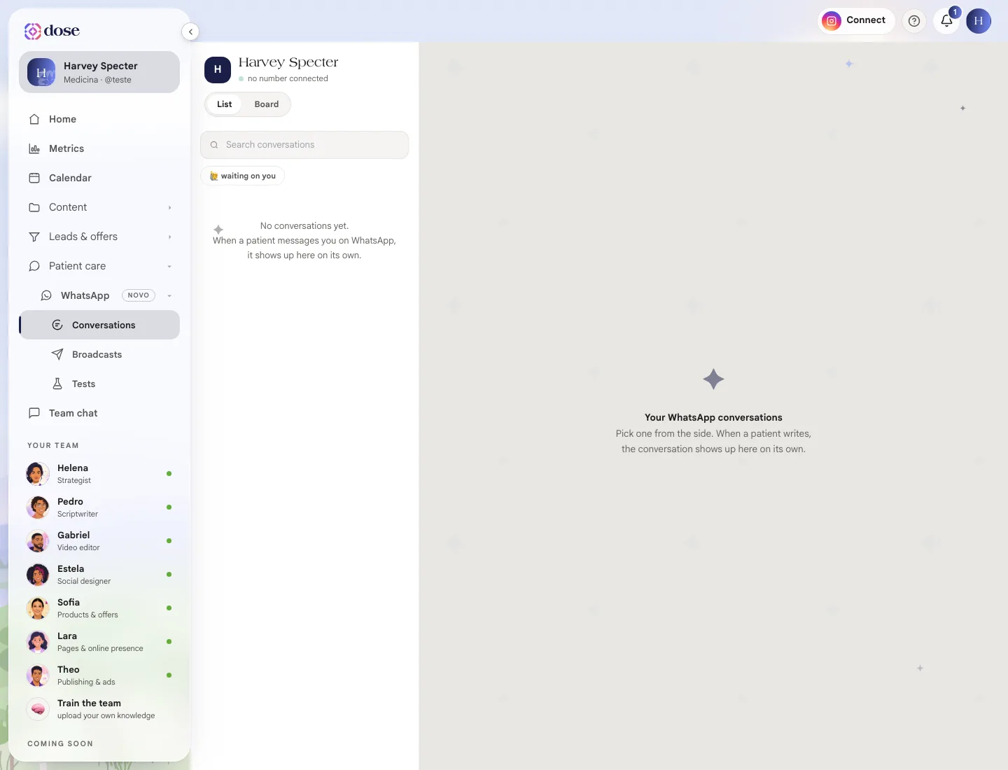Screen dimensions: 1008x770
Task: Expand the Leads & offers submenu arrow
Action: [169, 237]
